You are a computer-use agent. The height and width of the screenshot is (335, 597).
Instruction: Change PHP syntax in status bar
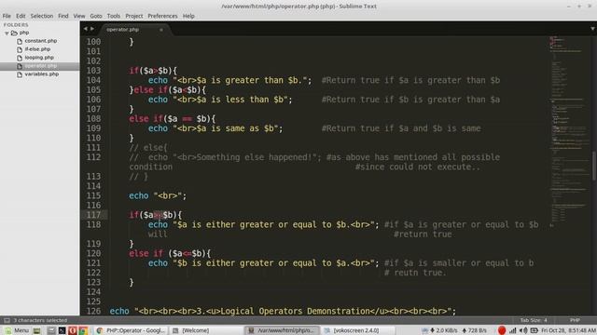575,320
